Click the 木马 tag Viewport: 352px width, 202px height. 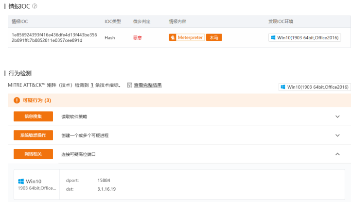click(x=214, y=37)
